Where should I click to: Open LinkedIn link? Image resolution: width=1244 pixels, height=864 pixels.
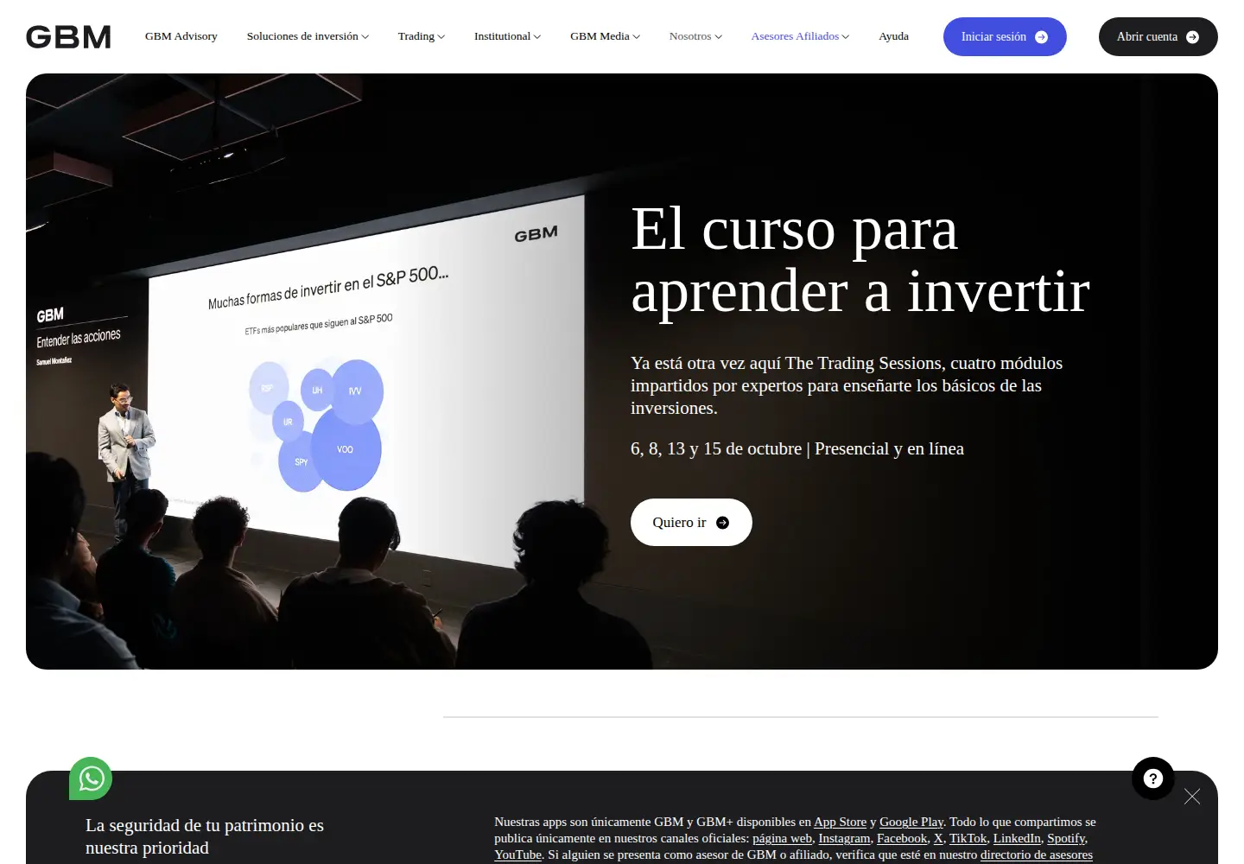point(1017,838)
